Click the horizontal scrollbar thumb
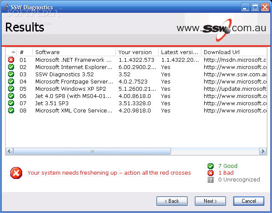The width and height of the screenshot is (272, 213). pos(92,151)
